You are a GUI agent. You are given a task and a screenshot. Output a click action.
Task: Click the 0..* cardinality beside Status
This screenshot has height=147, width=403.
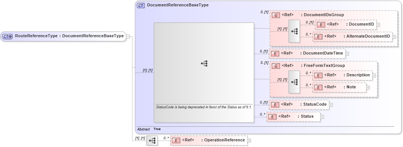click(262, 114)
